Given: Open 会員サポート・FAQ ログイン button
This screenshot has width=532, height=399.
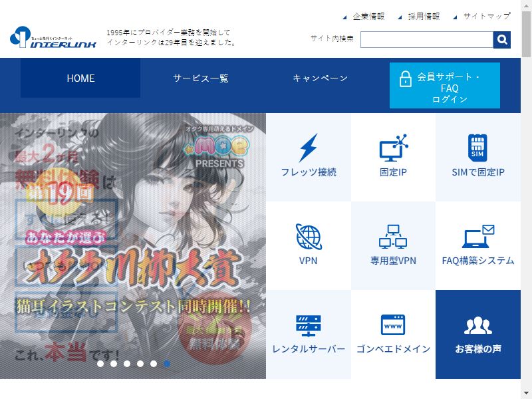Looking at the screenshot, I should coord(444,86).
